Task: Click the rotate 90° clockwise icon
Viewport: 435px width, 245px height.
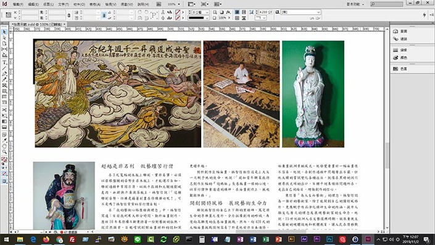Action: click(140, 12)
